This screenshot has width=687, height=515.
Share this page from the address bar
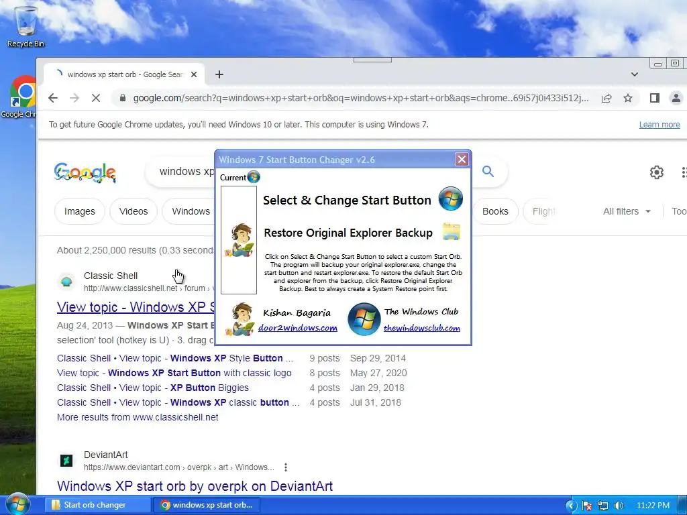(x=606, y=98)
